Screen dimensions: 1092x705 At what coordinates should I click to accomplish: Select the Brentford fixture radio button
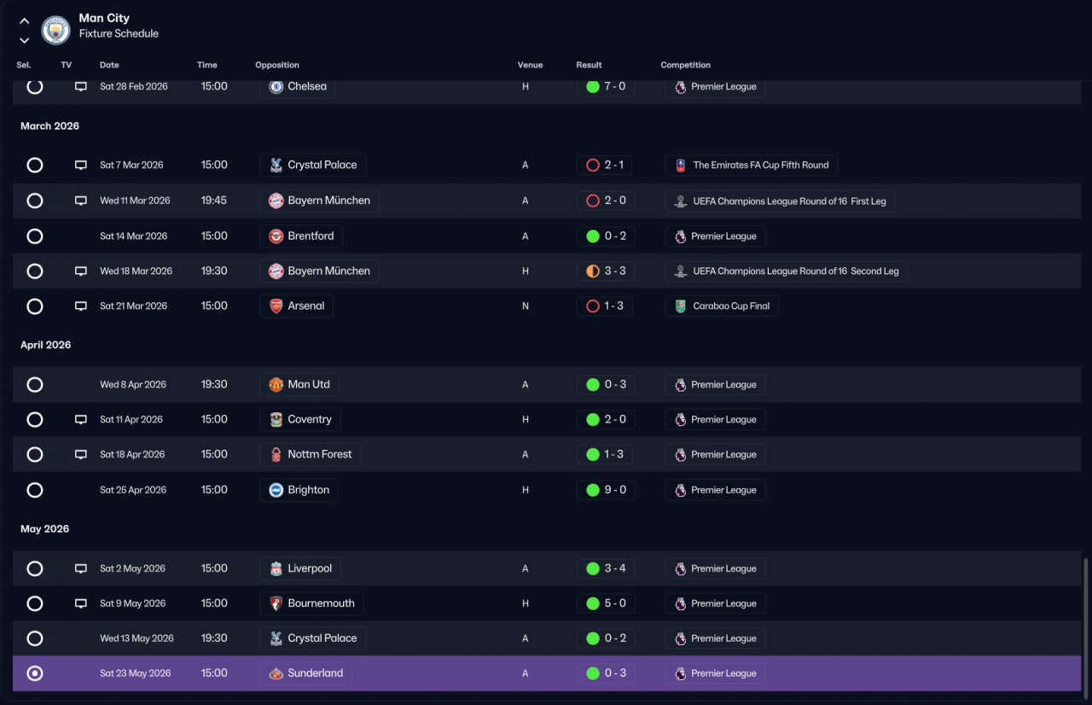[x=35, y=236]
